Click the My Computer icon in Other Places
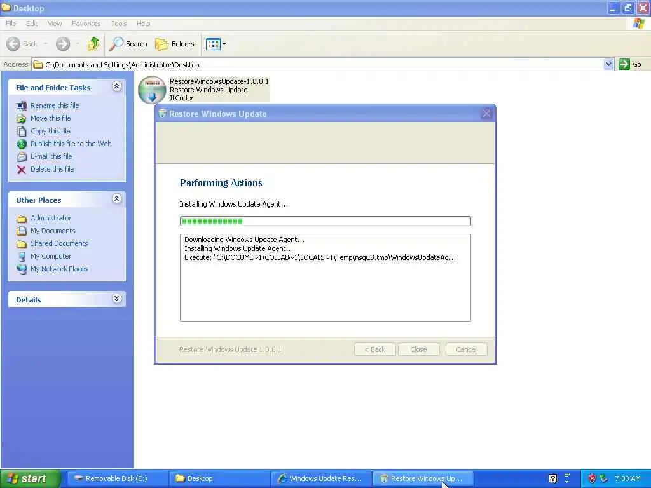This screenshot has height=488, width=651. [22, 257]
